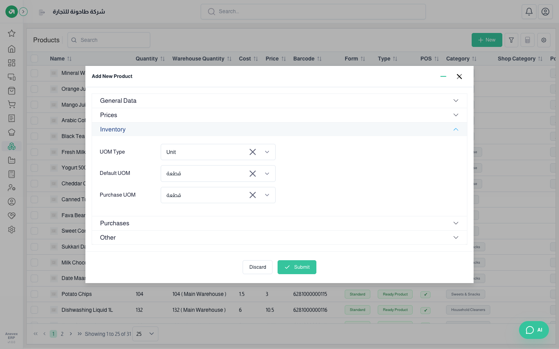
Task: Submit the new product form
Action: click(x=297, y=267)
